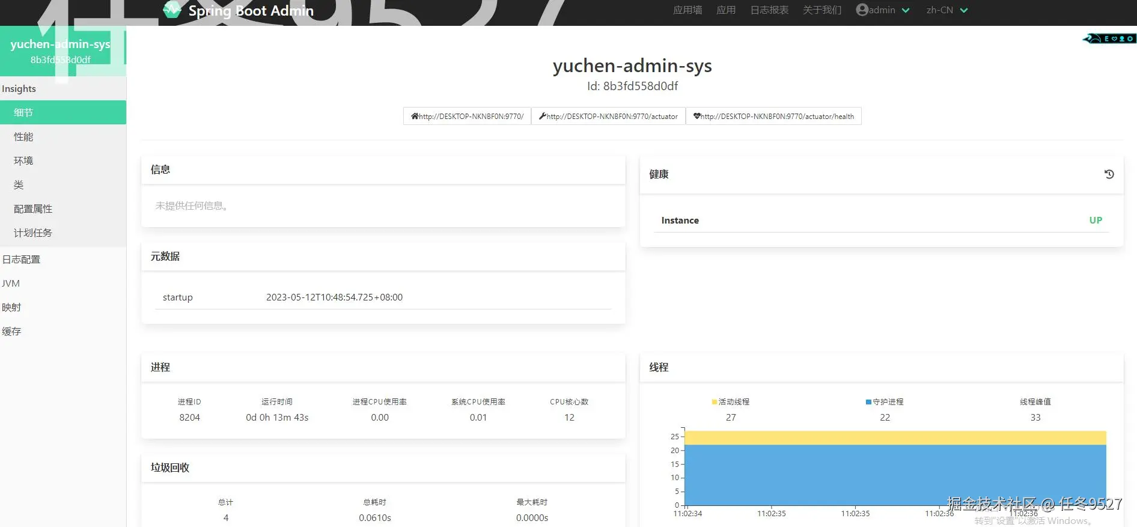Click the admin user avatar icon
This screenshot has height=527, width=1137.
click(x=862, y=10)
